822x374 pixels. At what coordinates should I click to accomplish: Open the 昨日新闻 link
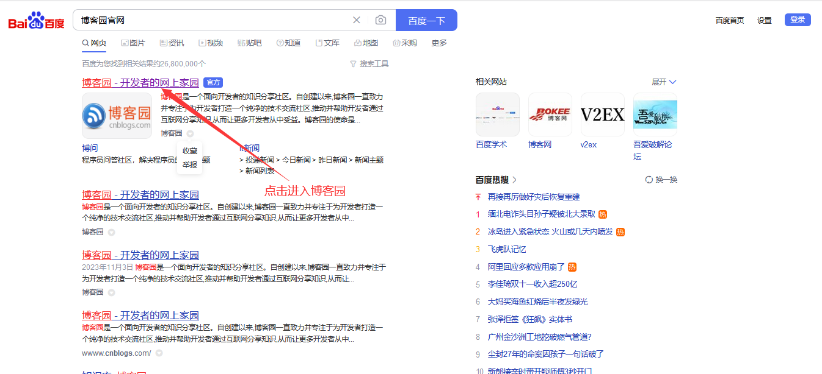tap(332, 160)
